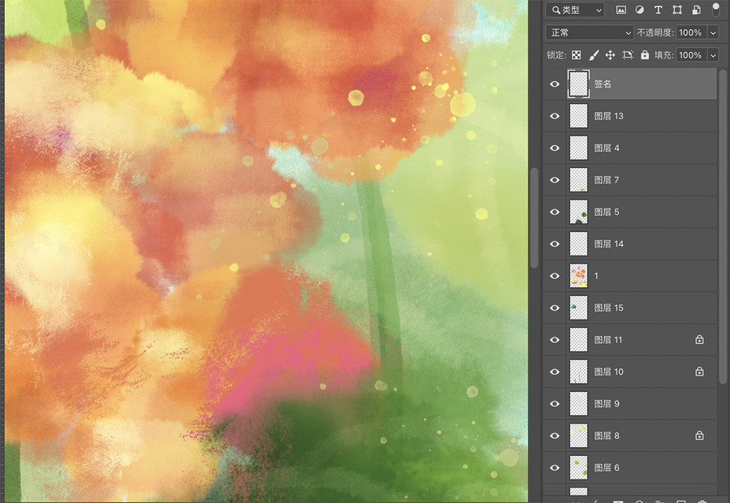This screenshot has height=503, width=730.
Task: Select layer name 图层 10
Action: (609, 372)
